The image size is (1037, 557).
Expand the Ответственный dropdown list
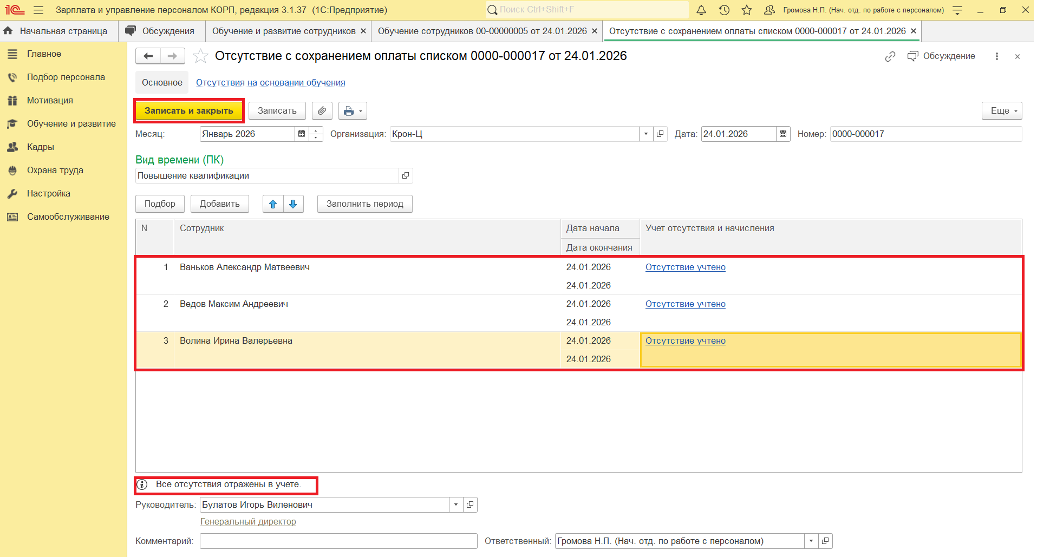811,541
